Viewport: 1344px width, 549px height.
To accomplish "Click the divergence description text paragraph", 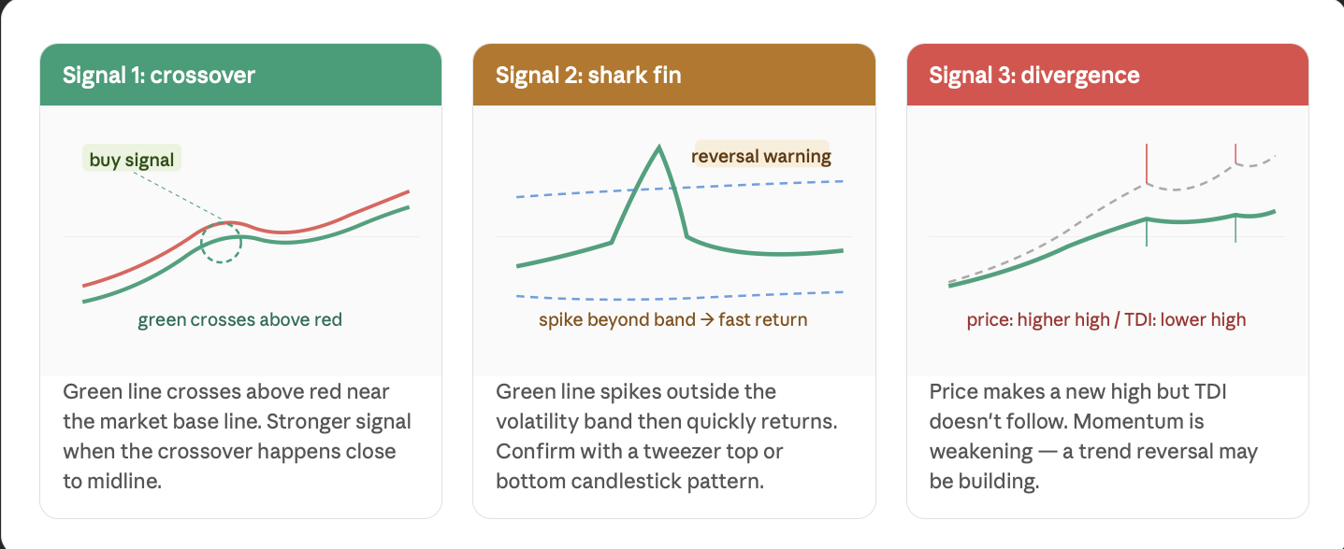I will (1093, 436).
